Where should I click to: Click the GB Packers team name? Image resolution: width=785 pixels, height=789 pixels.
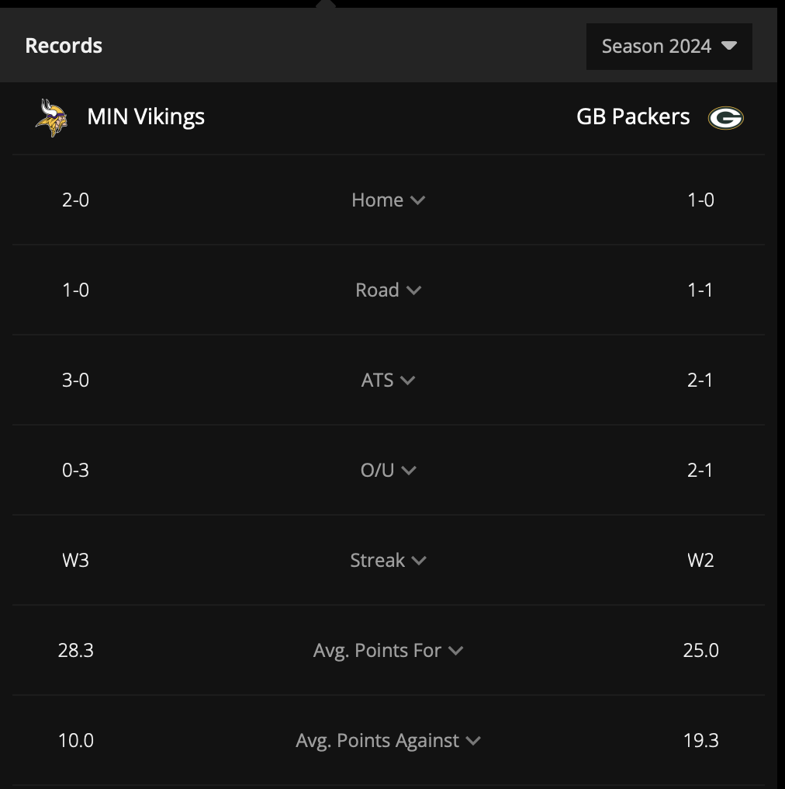point(633,116)
